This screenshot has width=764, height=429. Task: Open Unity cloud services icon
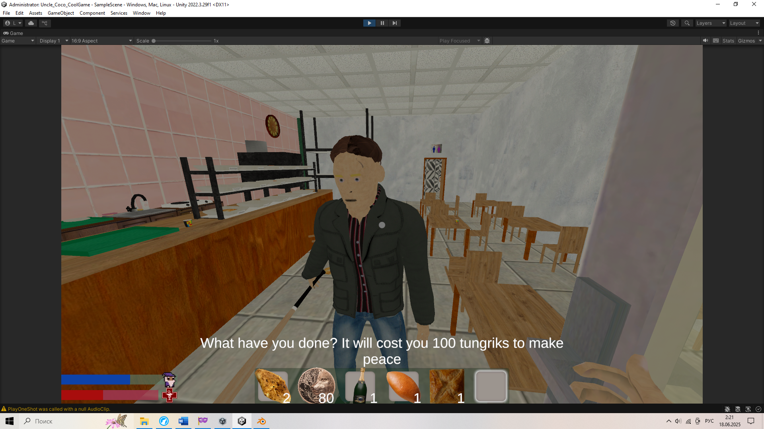click(31, 23)
